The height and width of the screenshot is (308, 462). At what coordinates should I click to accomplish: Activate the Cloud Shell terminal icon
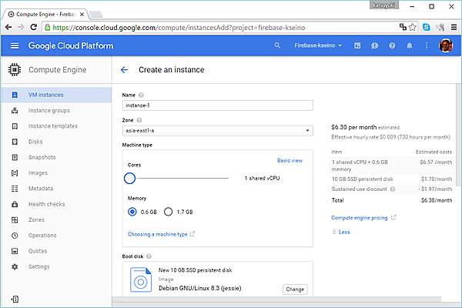357,46
